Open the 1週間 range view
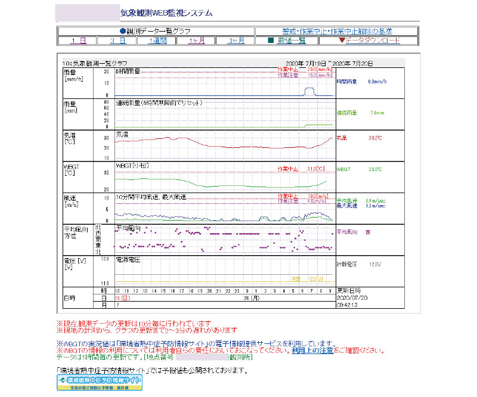Screen dimensions: 477x397 tap(157, 41)
